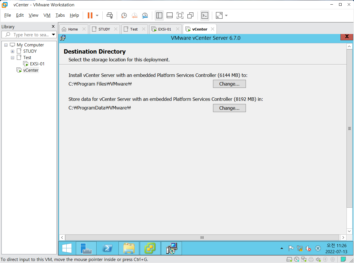
Task: Collapse the Test folder in the library
Action: (x=12, y=58)
